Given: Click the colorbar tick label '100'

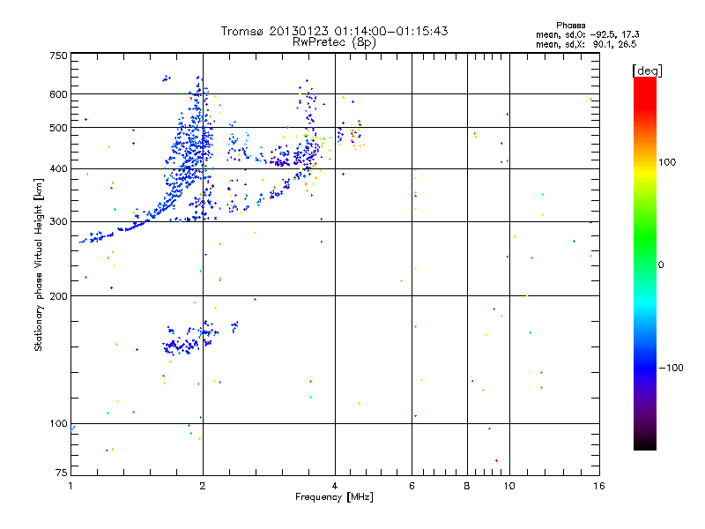Looking at the screenshot, I should point(667,162).
